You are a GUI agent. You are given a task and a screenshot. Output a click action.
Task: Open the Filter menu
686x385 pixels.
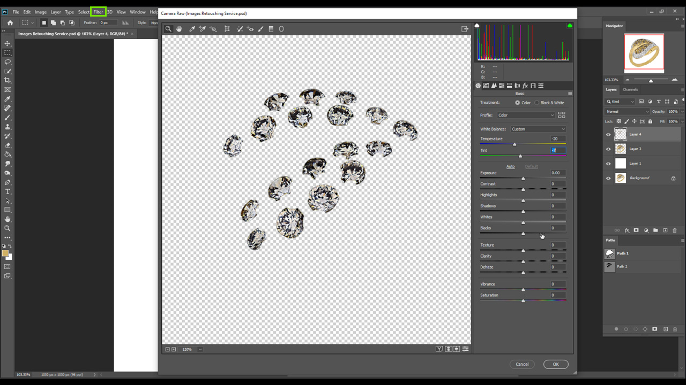[98, 11]
